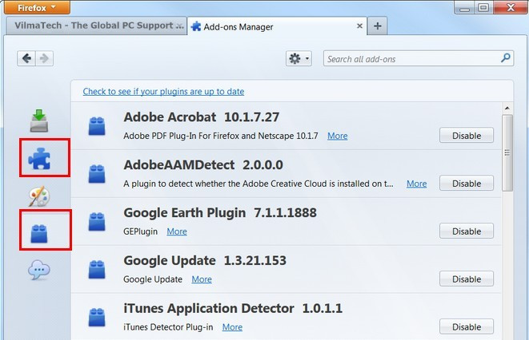The height and width of the screenshot is (340, 529).
Task: Disable the iTunes Application Detector plugin
Action: 467,326
